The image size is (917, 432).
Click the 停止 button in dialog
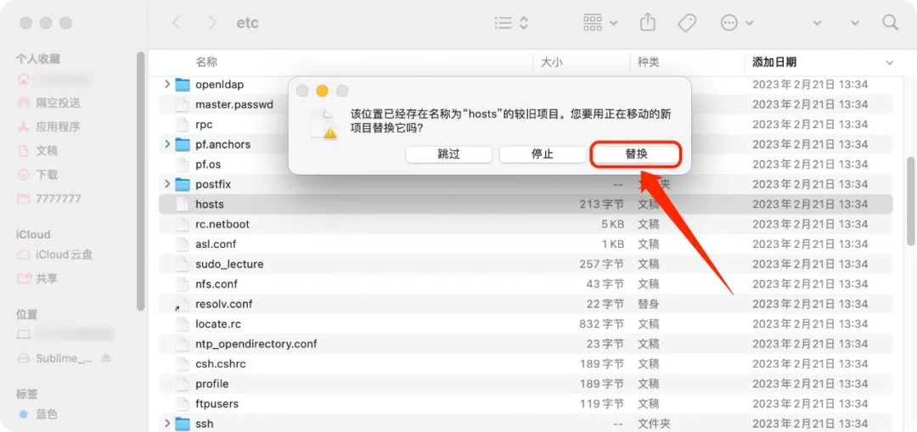[542, 154]
